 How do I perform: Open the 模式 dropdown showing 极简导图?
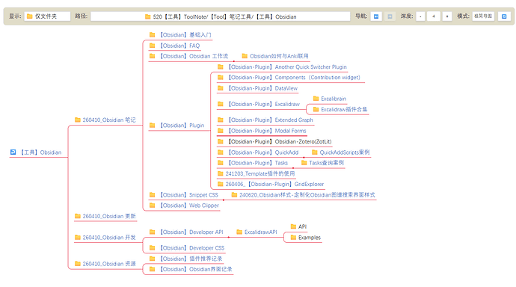(483, 16)
